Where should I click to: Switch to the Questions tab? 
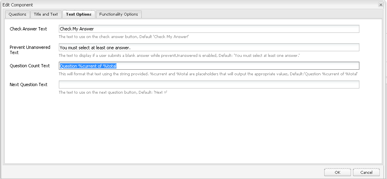(18, 14)
